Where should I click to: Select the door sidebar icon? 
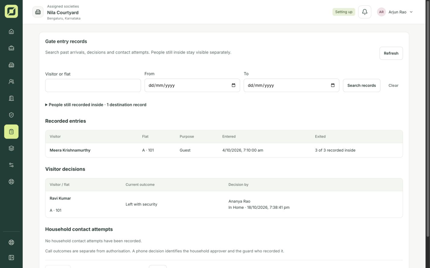[11, 98]
